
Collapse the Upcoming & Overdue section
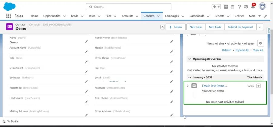point(190,59)
